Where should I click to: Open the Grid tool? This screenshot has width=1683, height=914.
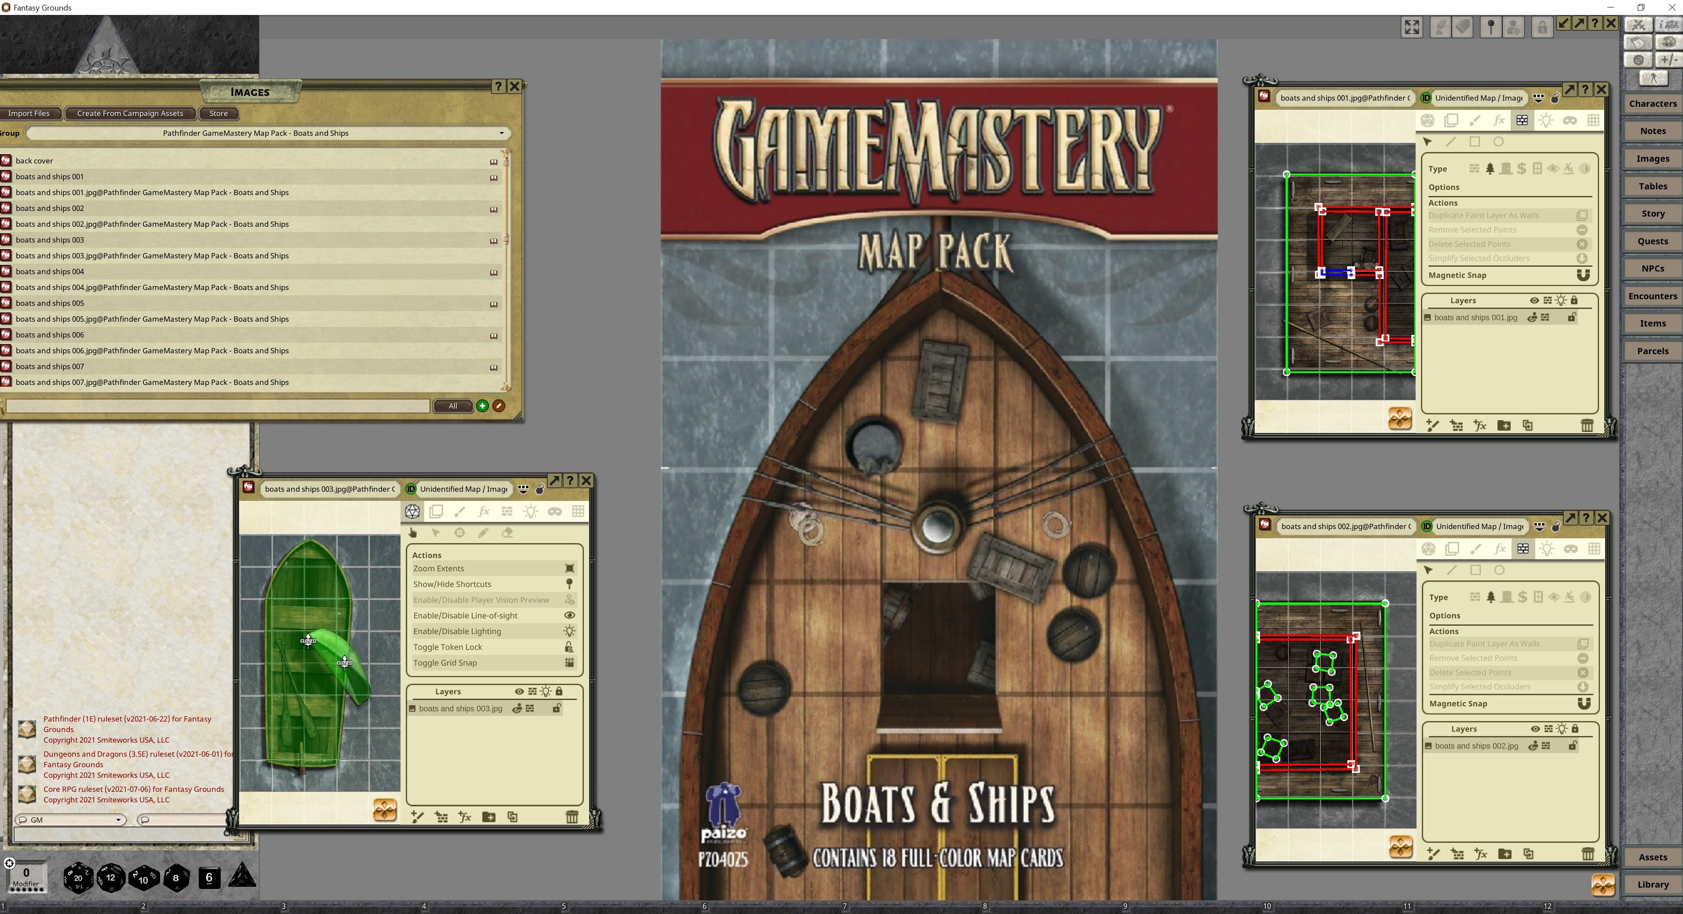578,511
